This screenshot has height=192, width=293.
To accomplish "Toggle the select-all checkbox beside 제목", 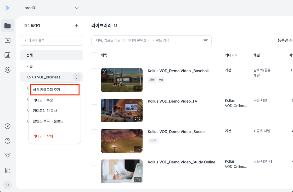I will [94, 55].
